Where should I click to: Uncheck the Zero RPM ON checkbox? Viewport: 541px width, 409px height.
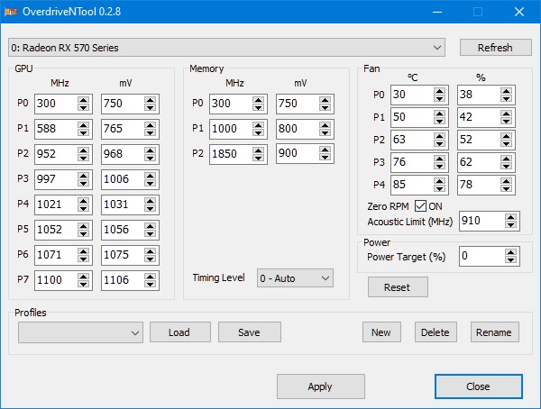click(420, 206)
